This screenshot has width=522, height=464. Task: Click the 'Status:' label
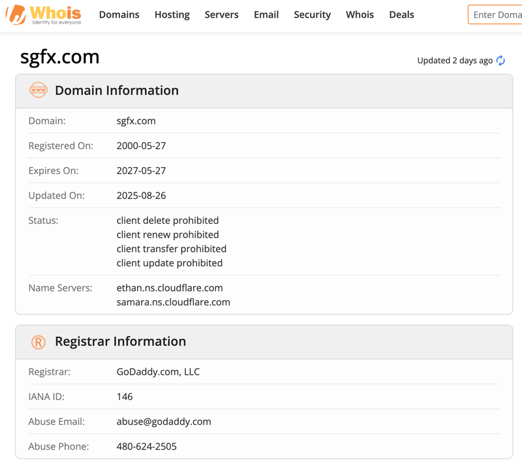[43, 221]
